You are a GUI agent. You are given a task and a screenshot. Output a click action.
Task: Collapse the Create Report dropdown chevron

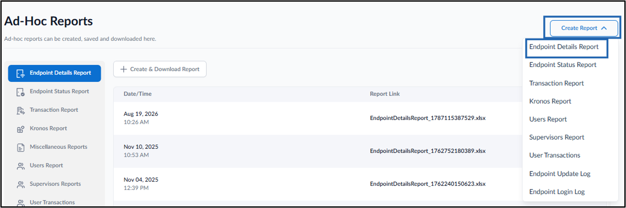[604, 28]
